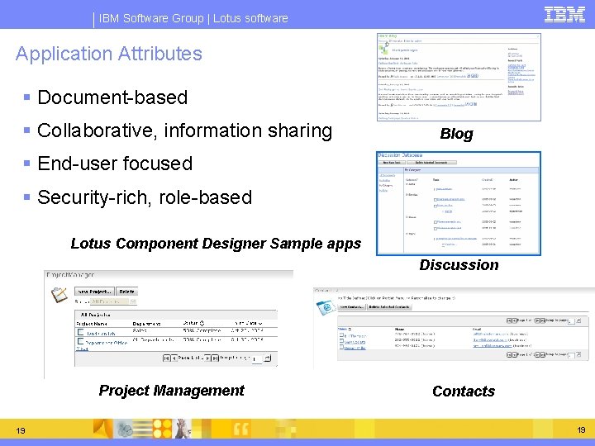Image resolution: width=595 pixels, height=446 pixels.
Task: Open the last link in Discussion sidebar
Action: [x=383, y=191]
